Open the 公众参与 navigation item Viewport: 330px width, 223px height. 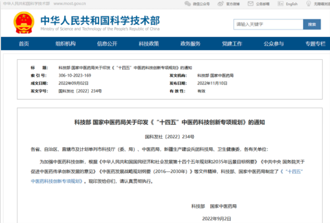(x=274, y=44)
